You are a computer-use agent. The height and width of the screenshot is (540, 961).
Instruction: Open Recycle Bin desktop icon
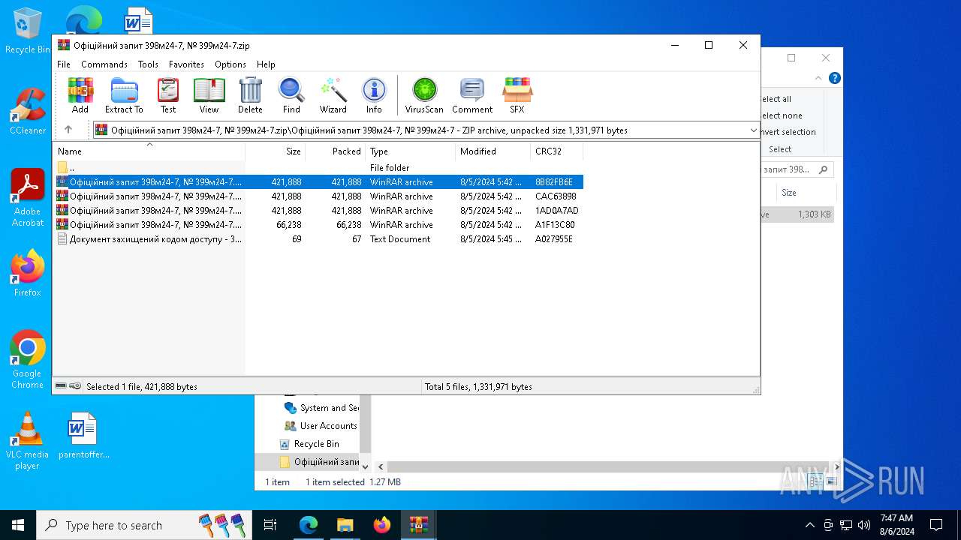28,31
